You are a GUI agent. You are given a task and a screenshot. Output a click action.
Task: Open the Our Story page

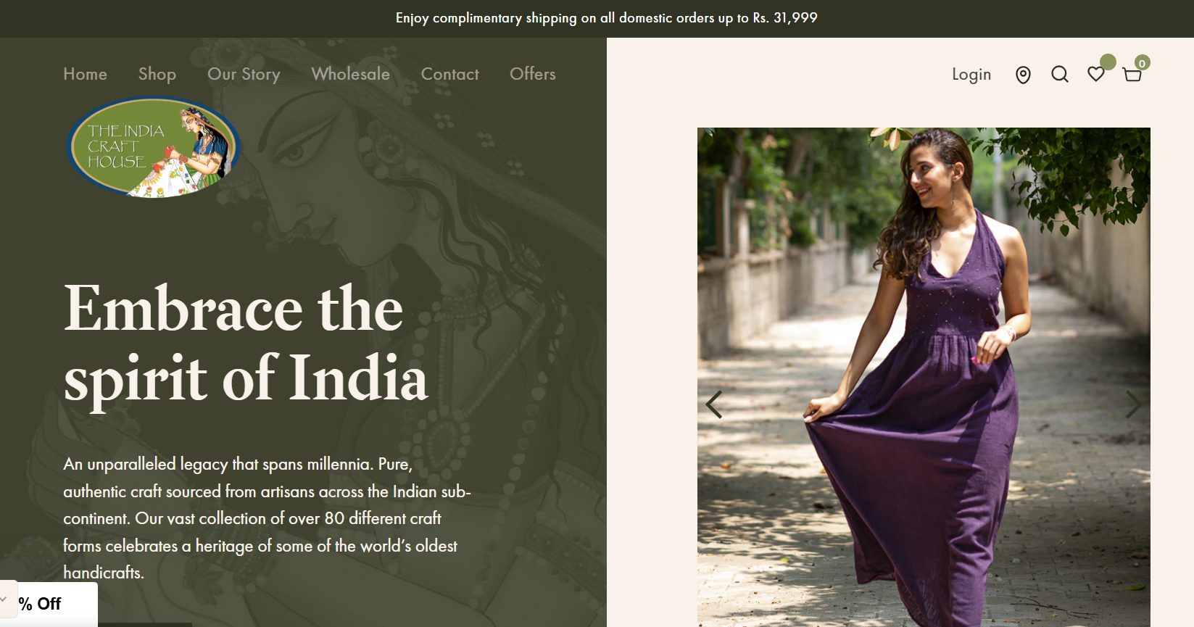pos(244,74)
